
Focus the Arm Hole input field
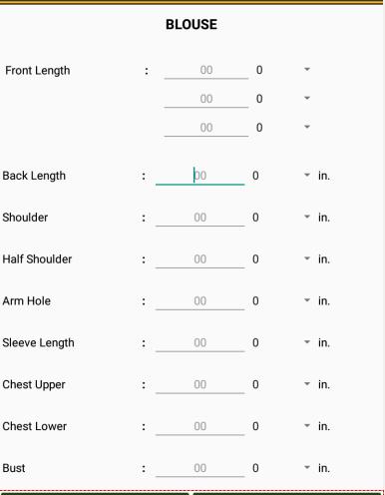199,301
